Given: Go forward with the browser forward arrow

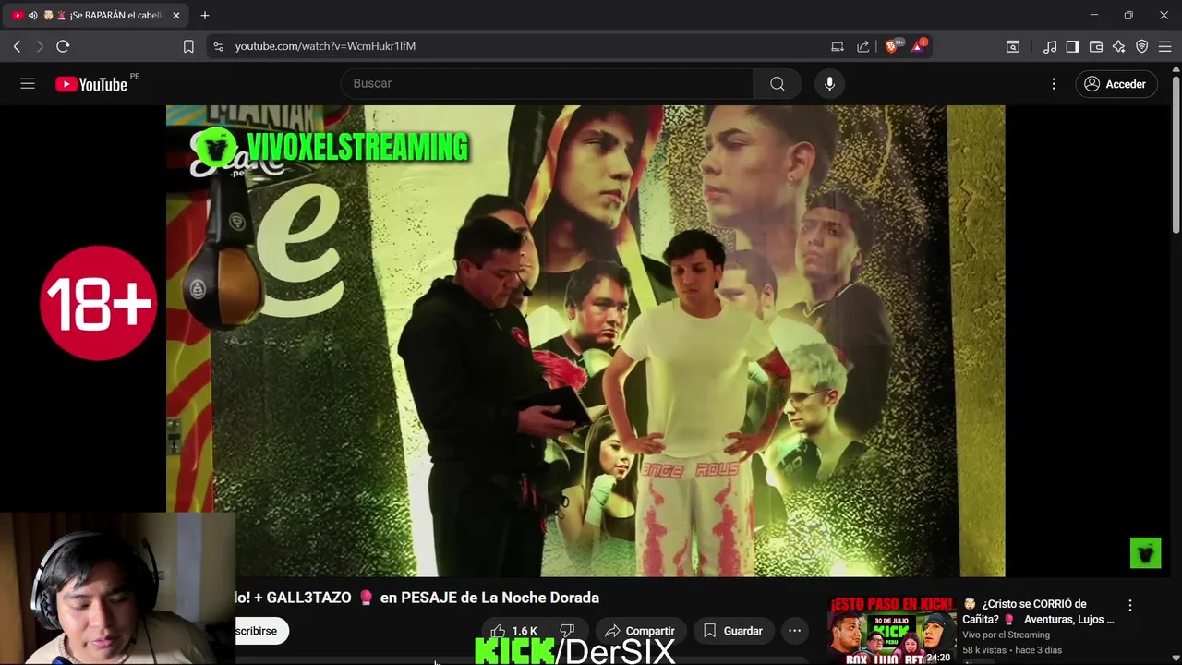Looking at the screenshot, I should 40,46.
